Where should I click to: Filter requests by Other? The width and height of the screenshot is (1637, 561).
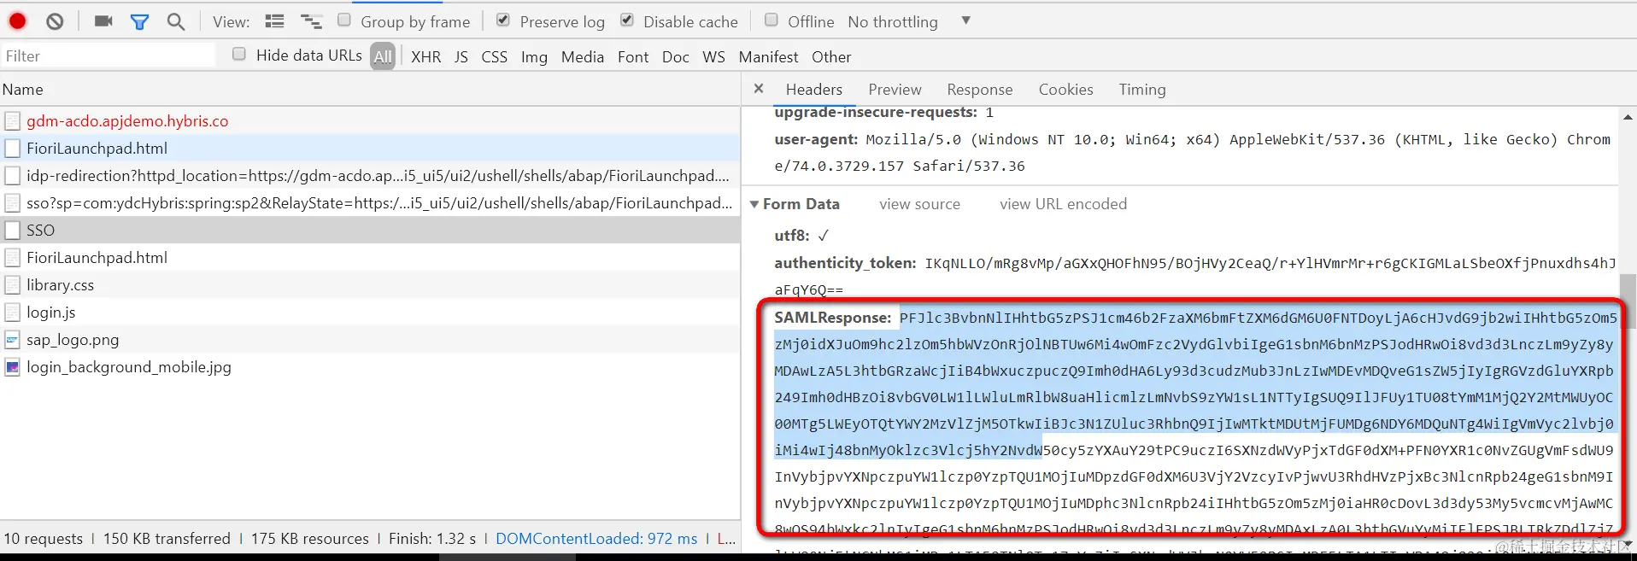831,56
